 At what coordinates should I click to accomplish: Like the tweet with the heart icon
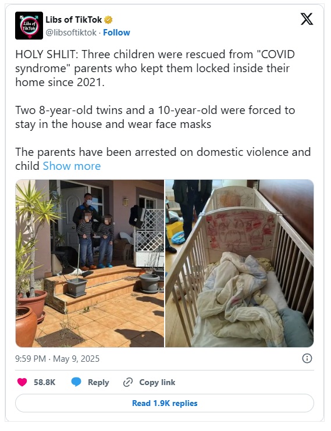click(22, 382)
